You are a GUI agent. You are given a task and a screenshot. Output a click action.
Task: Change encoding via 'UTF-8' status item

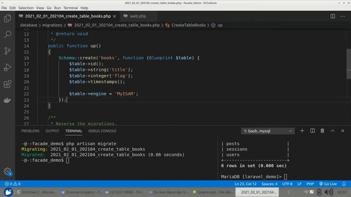(x=287, y=184)
